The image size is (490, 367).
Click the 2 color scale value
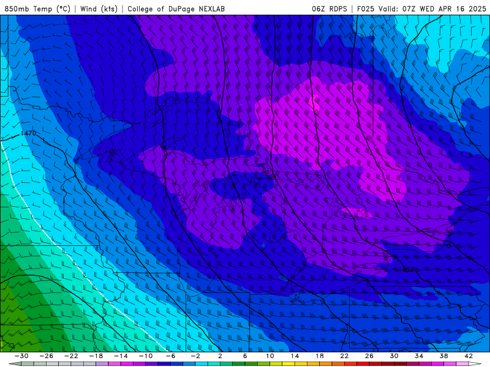(x=221, y=356)
